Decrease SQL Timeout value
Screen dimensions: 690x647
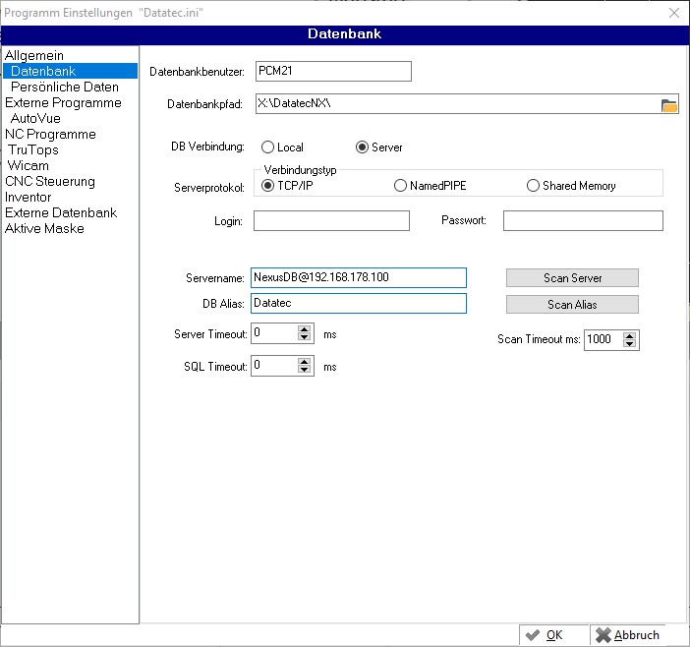pos(304,370)
